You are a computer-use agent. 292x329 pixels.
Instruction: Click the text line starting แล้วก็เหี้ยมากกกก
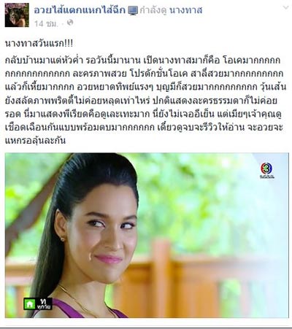pos(145,87)
